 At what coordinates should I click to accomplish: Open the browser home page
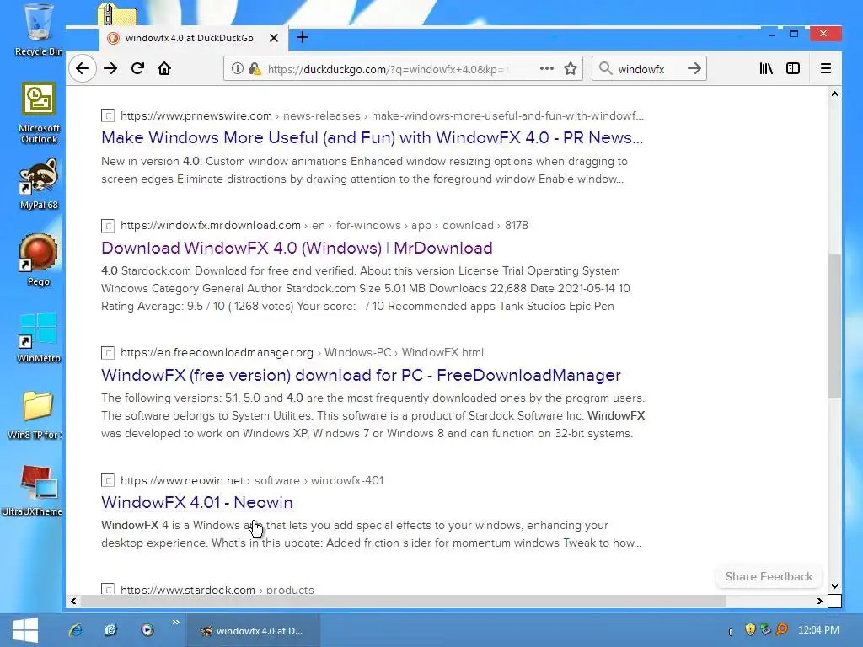164,69
